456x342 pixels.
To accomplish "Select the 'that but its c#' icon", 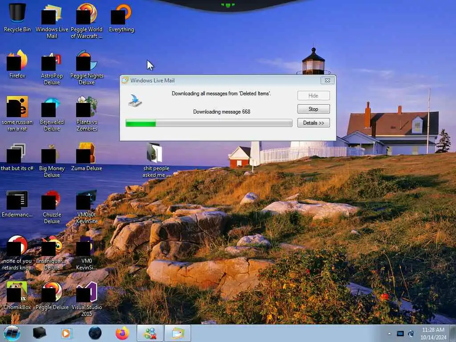I will coord(17,157).
